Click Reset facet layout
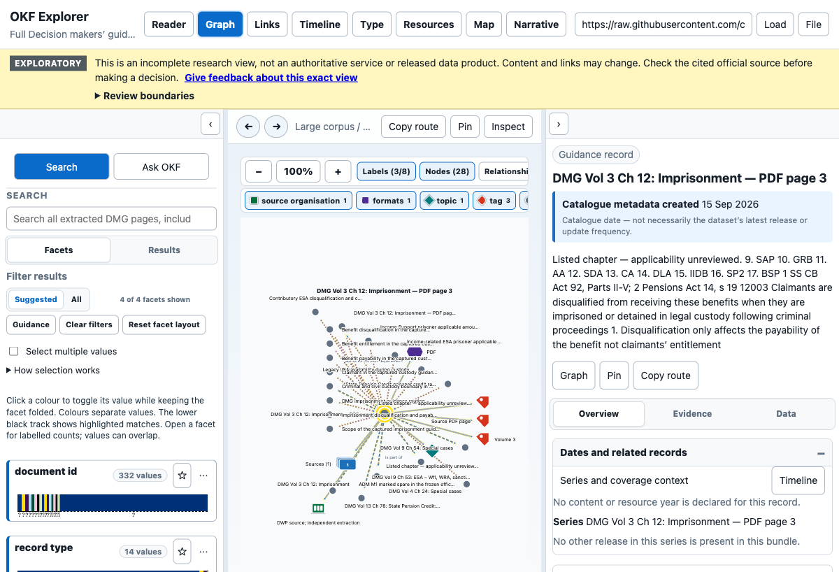Screen dimensions: 839x572 pos(164,324)
